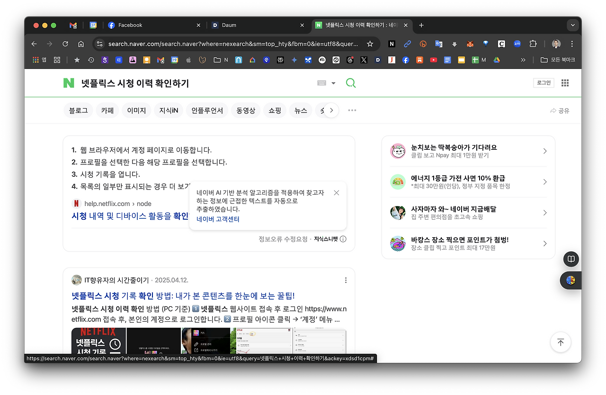Click the Chrome profile avatar
Screen dimensions: 606x395
556,44
